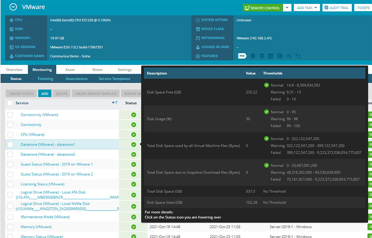Check the 2019 on VMware 1 checkbox

tap(10, 164)
